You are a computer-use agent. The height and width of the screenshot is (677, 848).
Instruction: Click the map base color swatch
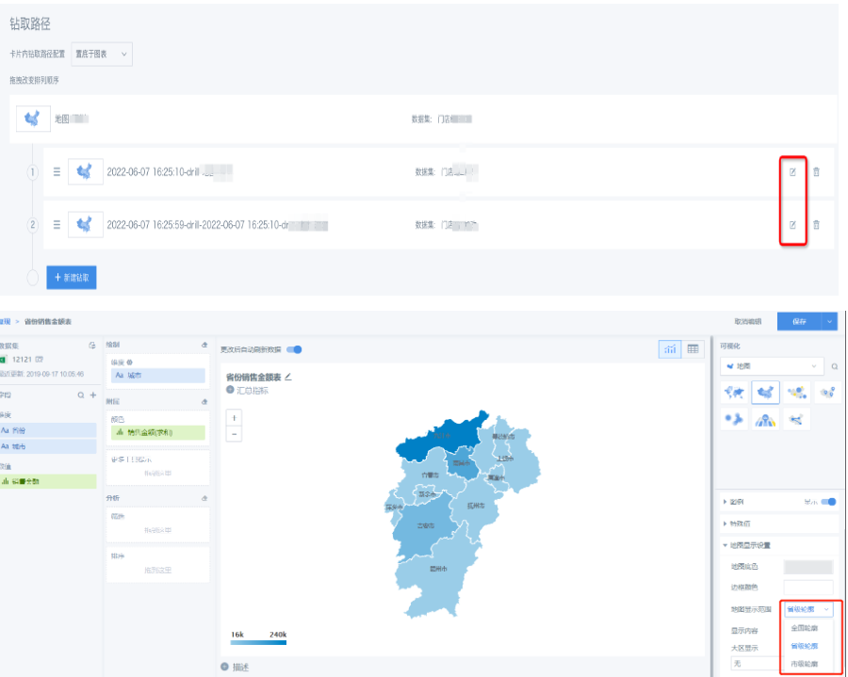coord(807,567)
